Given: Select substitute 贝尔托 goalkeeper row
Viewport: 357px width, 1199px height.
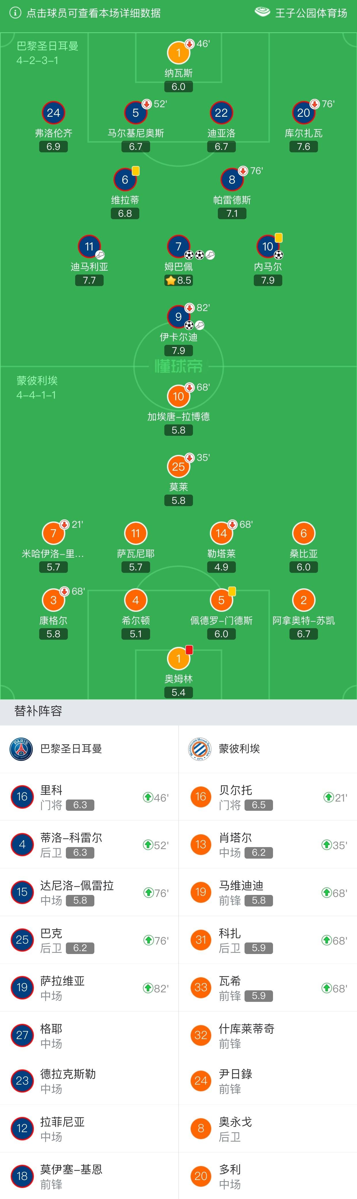Looking at the screenshot, I should coord(268,797).
